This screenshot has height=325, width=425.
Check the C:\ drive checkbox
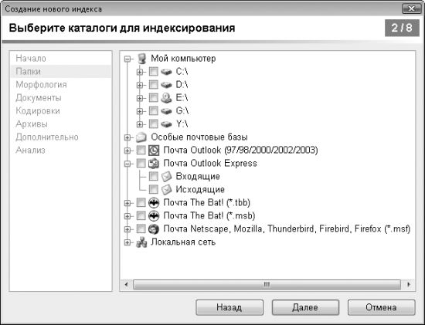pos(154,72)
